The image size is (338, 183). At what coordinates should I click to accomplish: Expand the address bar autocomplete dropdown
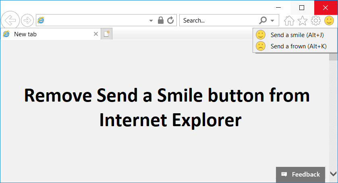151,21
